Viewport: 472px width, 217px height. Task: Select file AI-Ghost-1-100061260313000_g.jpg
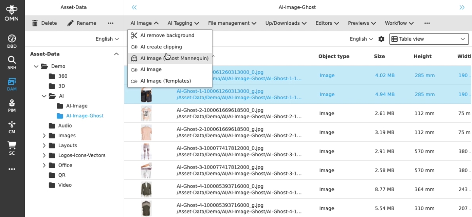[x=220, y=91]
